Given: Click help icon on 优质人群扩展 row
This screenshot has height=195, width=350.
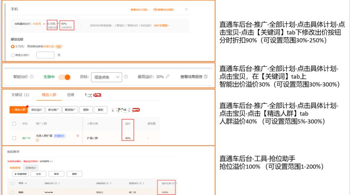Looking at the screenshot, I should point(78,135).
